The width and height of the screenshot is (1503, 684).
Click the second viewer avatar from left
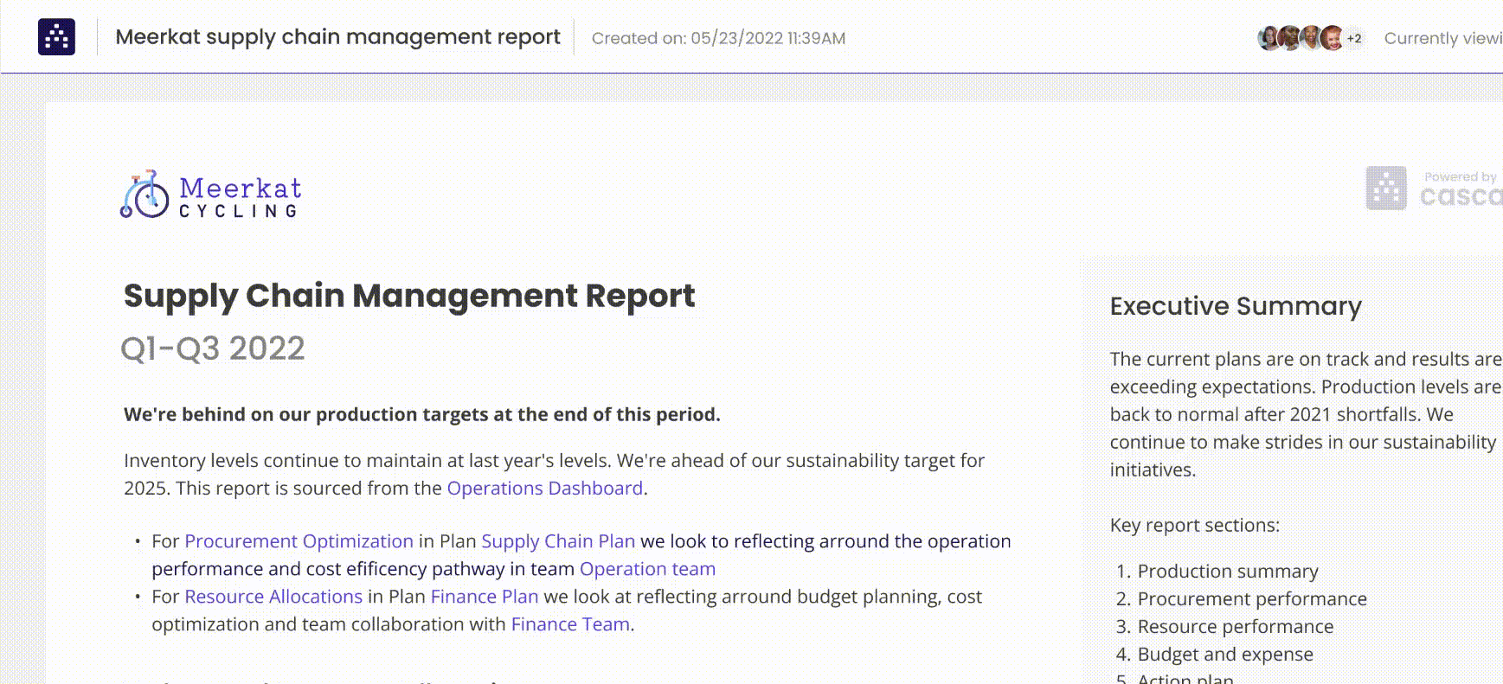coord(1290,38)
